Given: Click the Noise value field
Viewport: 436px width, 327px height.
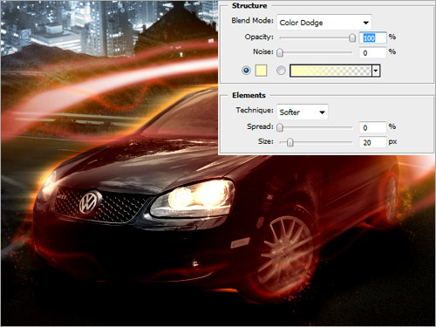Looking at the screenshot, I should pos(373,52).
